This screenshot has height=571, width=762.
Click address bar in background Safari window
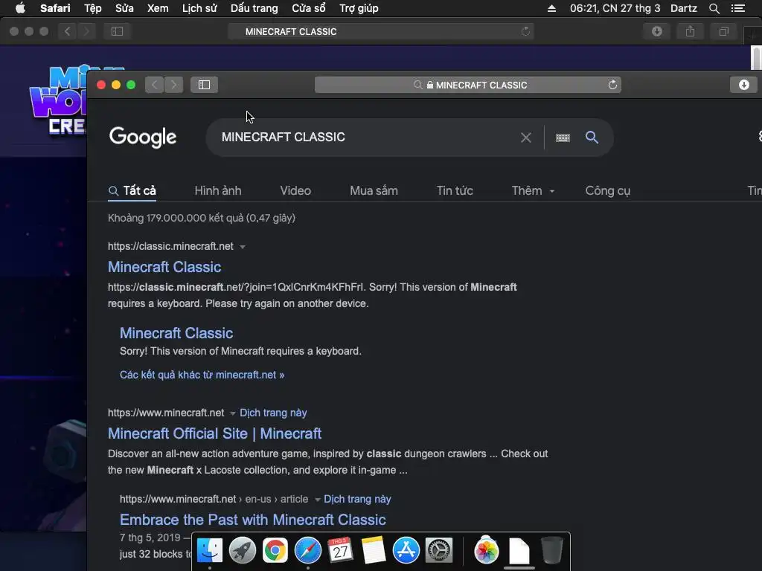point(381,31)
